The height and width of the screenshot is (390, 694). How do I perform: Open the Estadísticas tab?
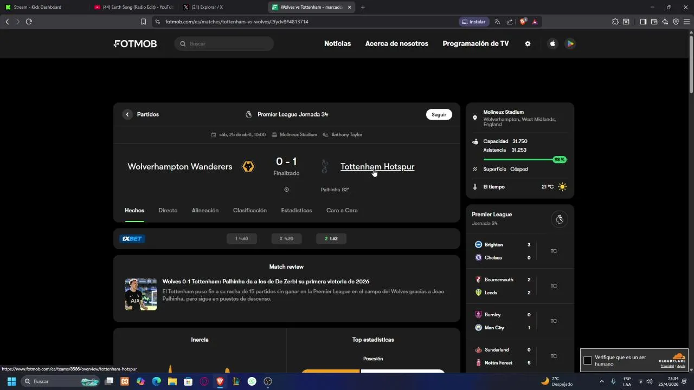tap(297, 211)
